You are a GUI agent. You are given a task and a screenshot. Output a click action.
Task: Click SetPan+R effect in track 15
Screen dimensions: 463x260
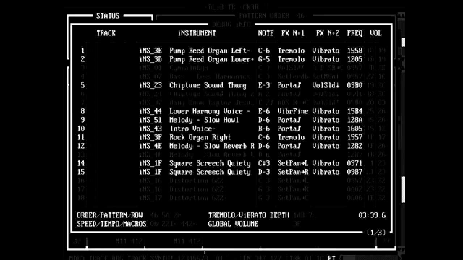(293, 172)
